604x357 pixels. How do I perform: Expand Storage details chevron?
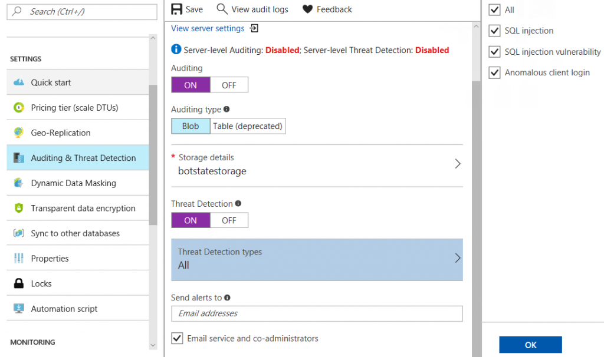point(457,164)
